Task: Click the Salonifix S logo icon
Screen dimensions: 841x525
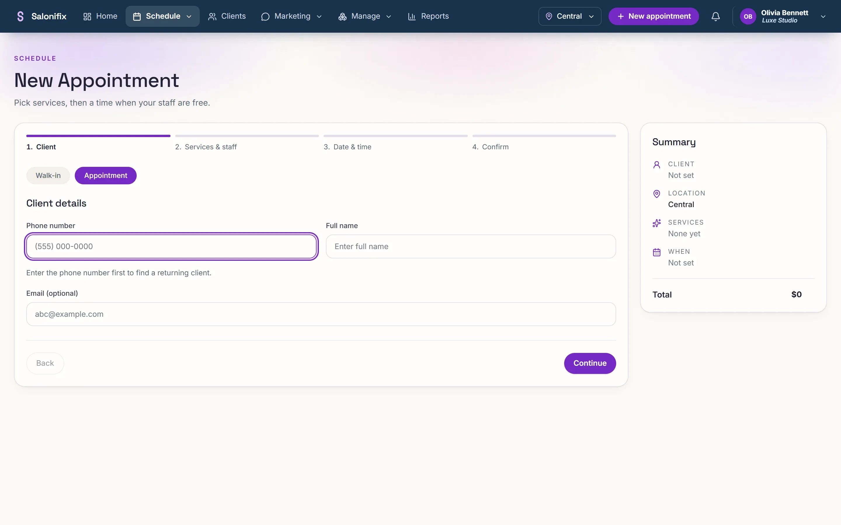Action: [x=20, y=16]
